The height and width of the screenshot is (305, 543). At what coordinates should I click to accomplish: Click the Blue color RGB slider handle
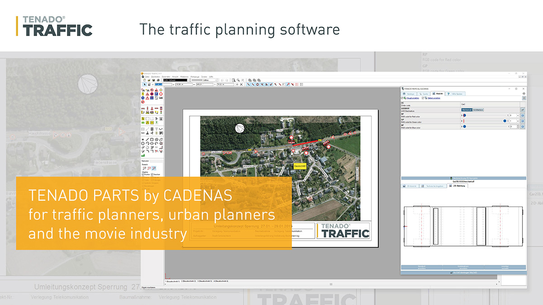(x=464, y=127)
